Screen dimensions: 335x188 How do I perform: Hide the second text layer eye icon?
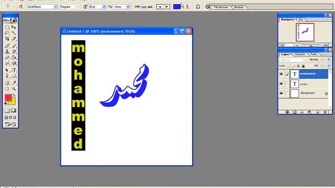[281, 84]
